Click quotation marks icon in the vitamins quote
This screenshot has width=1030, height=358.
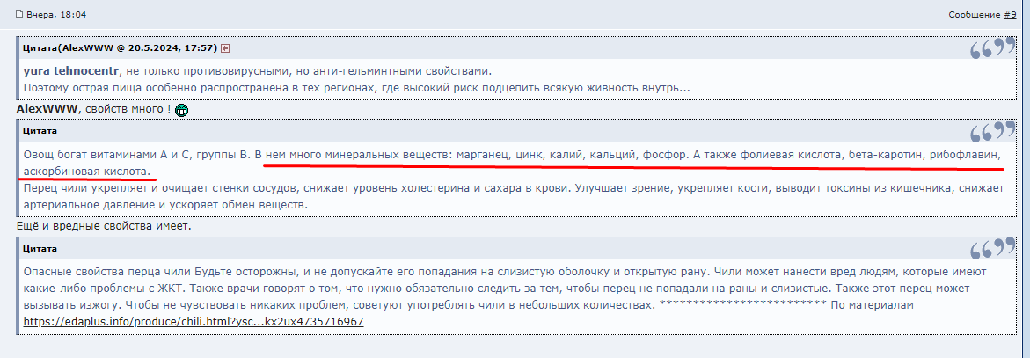point(992,133)
